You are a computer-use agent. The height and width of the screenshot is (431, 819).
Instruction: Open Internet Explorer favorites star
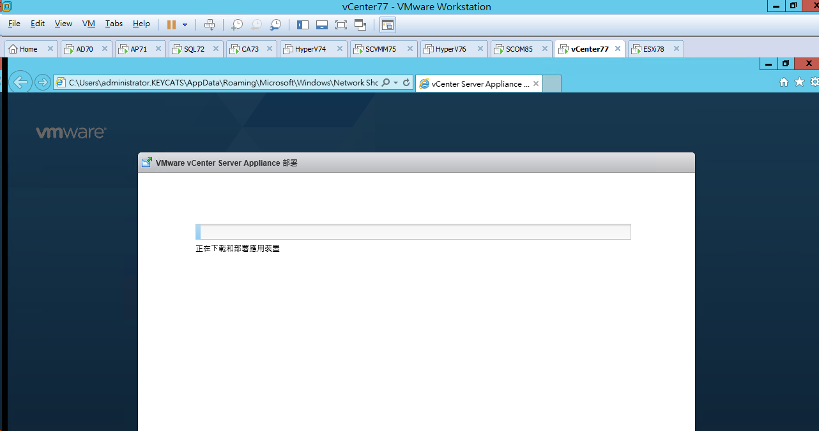(x=799, y=82)
